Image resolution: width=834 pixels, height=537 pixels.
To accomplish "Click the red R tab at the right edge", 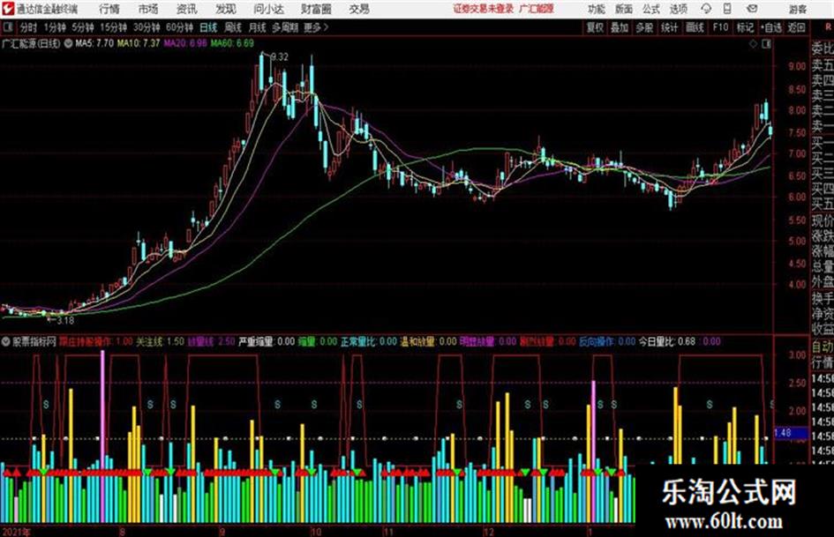I will (x=828, y=26).
